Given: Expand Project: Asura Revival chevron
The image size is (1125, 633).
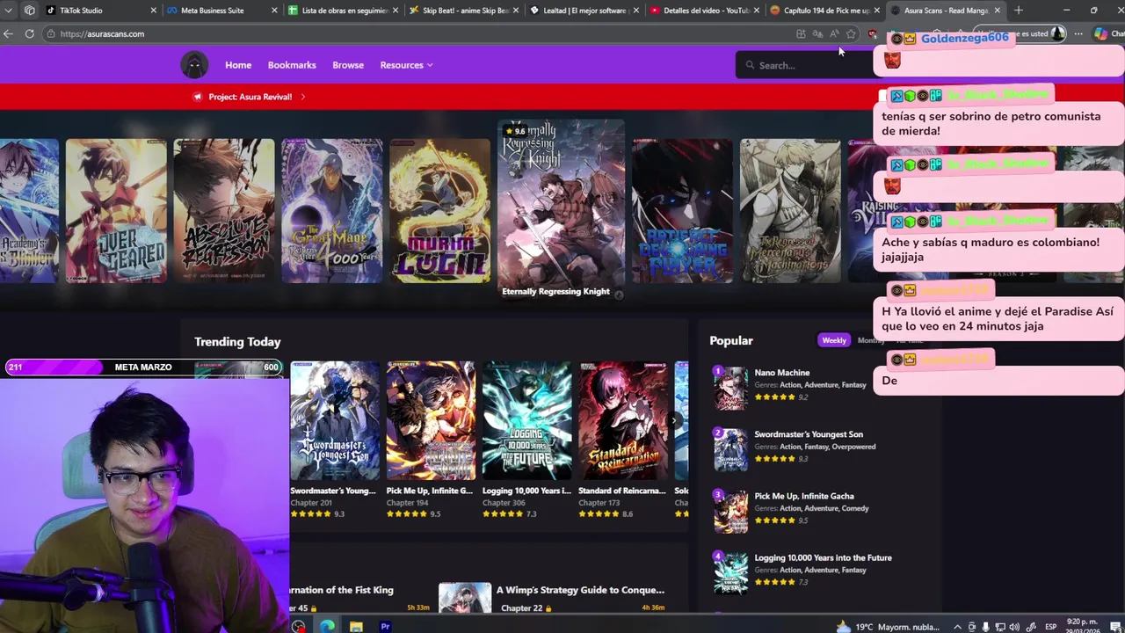Looking at the screenshot, I should (302, 97).
